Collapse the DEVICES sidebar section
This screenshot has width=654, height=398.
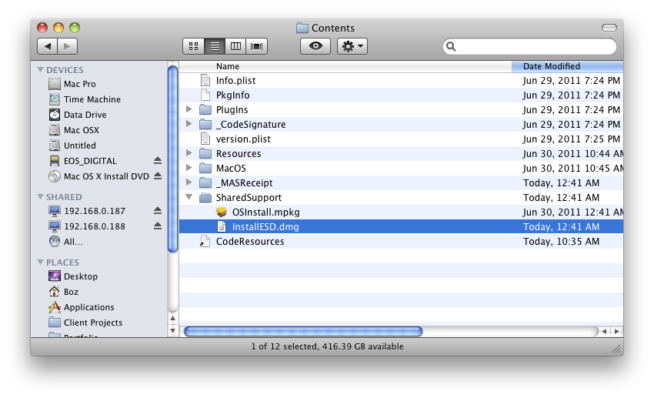click(x=41, y=70)
